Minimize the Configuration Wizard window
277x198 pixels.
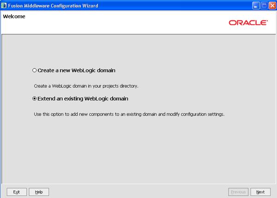click(x=255, y=5)
